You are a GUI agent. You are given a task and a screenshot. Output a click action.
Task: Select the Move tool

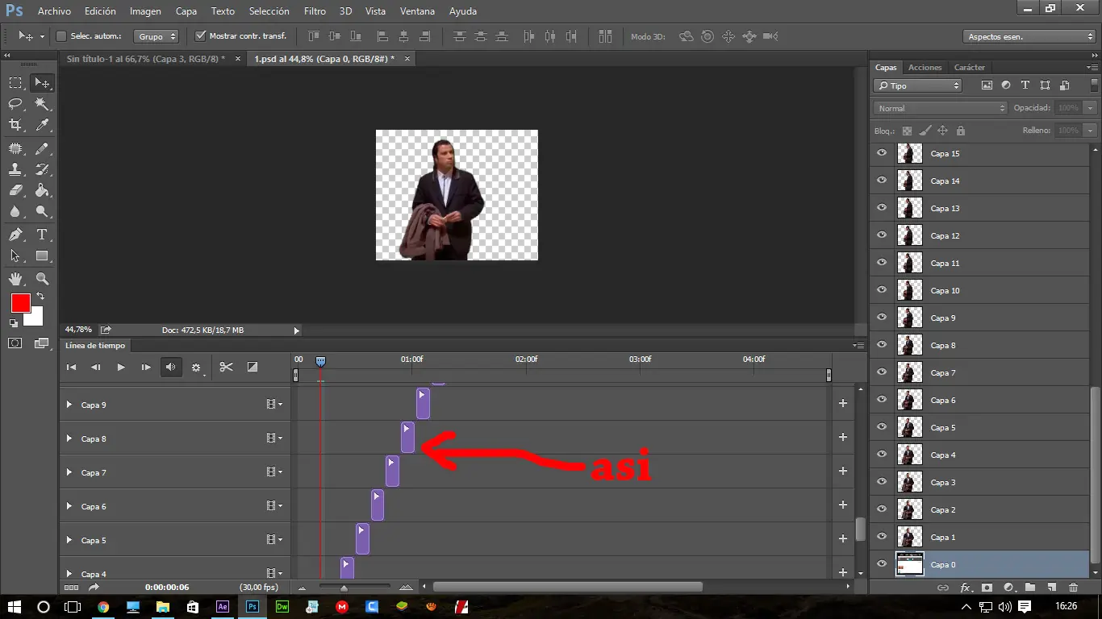(x=42, y=83)
